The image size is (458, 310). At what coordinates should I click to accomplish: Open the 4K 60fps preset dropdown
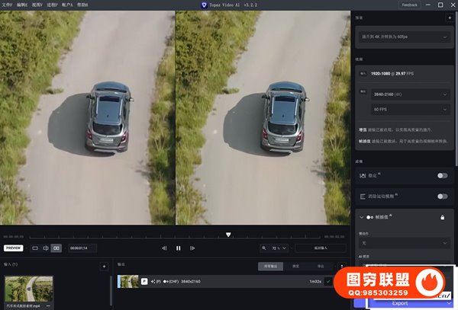[x=404, y=37]
